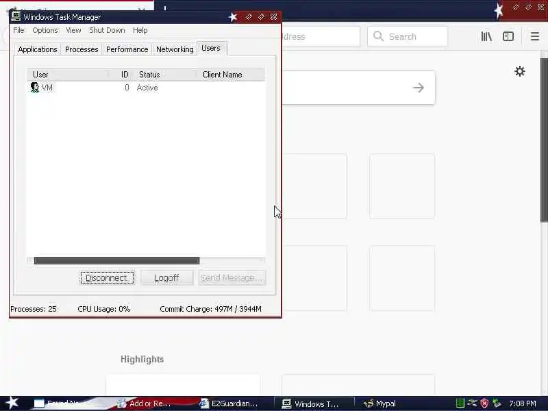Click the star button in the Task Manager title bar
The height and width of the screenshot is (411, 548).
coord(233,16)
